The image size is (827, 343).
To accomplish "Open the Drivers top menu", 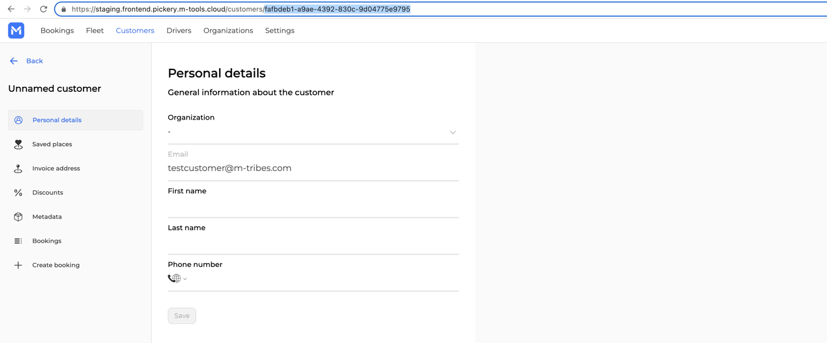I will point(179,31).
